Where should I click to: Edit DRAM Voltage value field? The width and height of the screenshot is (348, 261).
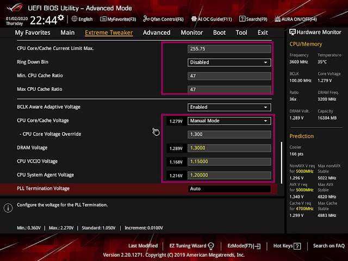229,148
